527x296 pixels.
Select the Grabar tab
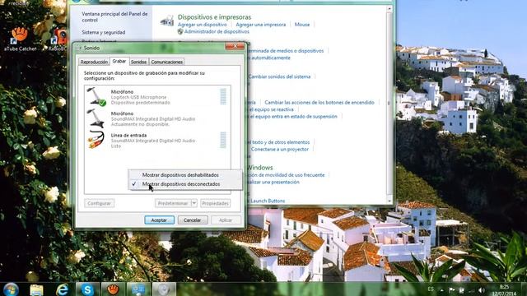click(119, 61)
